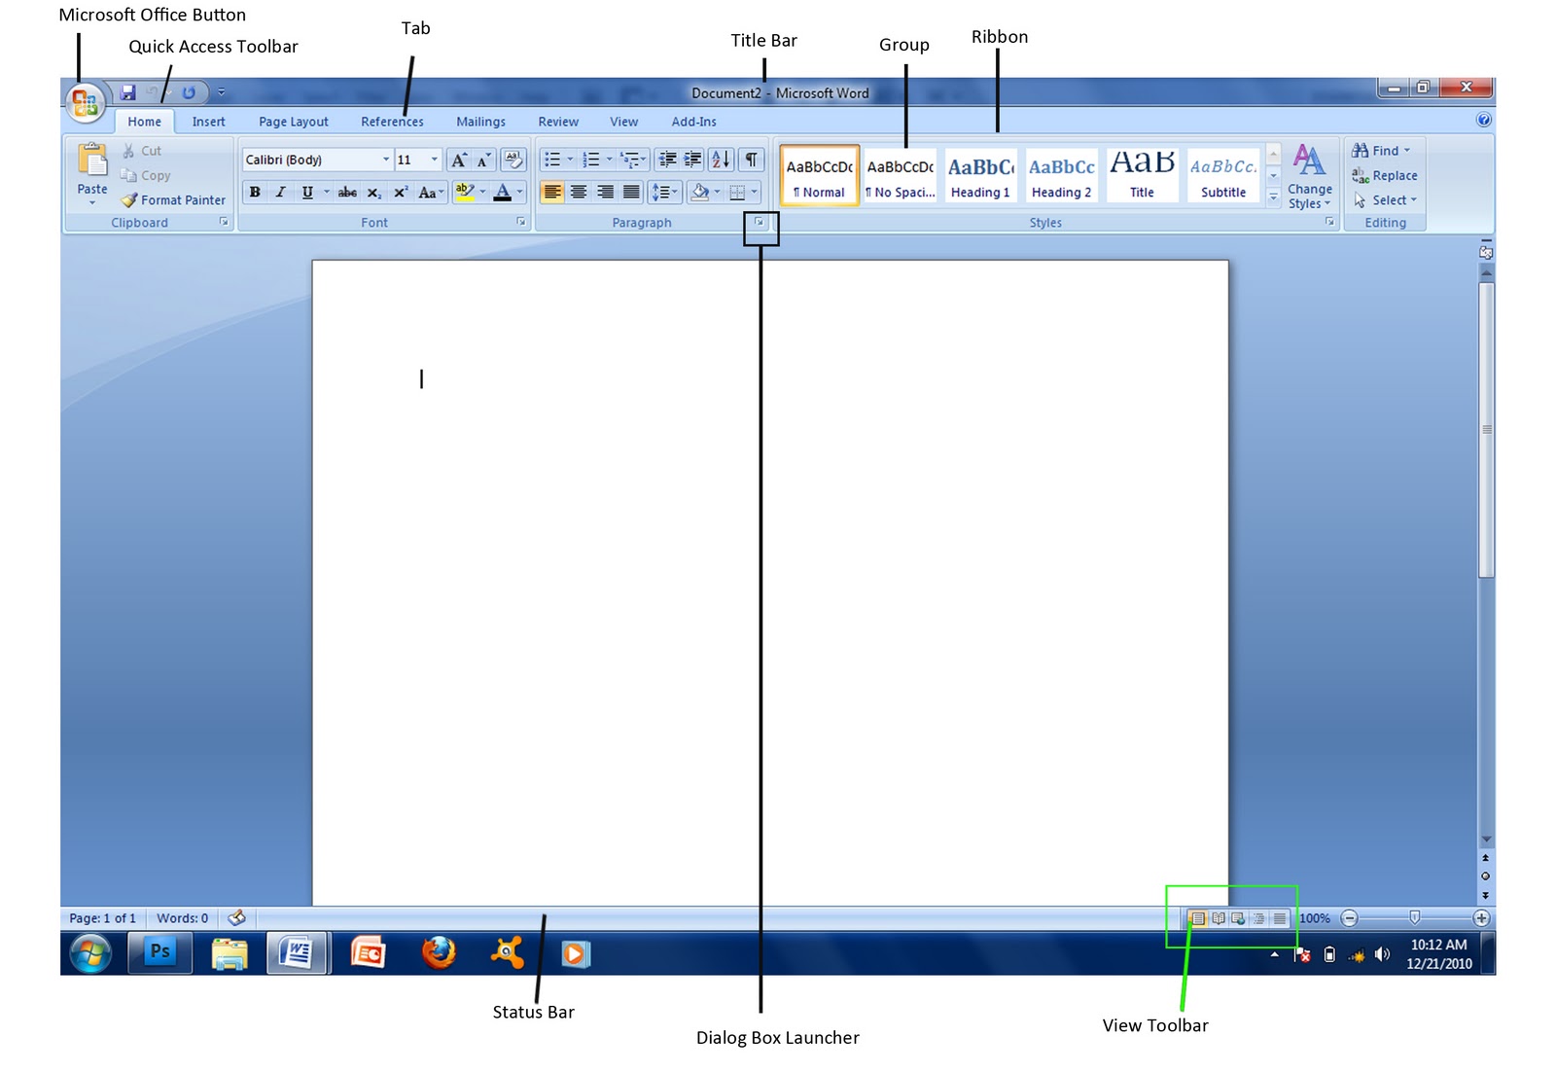Apply font color red A

[x=502, y=192]
